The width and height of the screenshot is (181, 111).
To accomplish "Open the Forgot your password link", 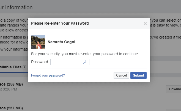I will pyautogui.click(x=48, y=75).
